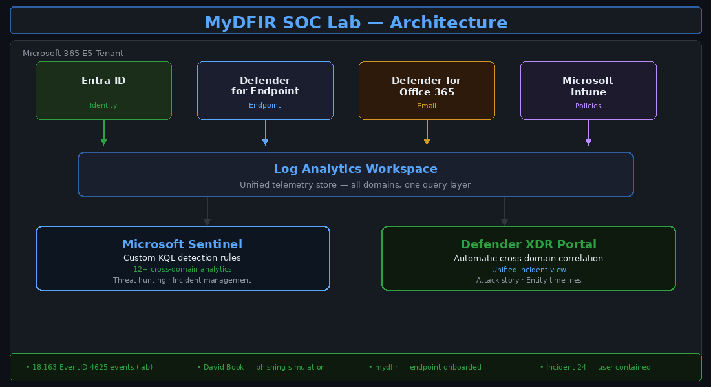Screen dimensions: 711x387
Task: Select the Defender for Office 365 node
Action: [427, 90]
